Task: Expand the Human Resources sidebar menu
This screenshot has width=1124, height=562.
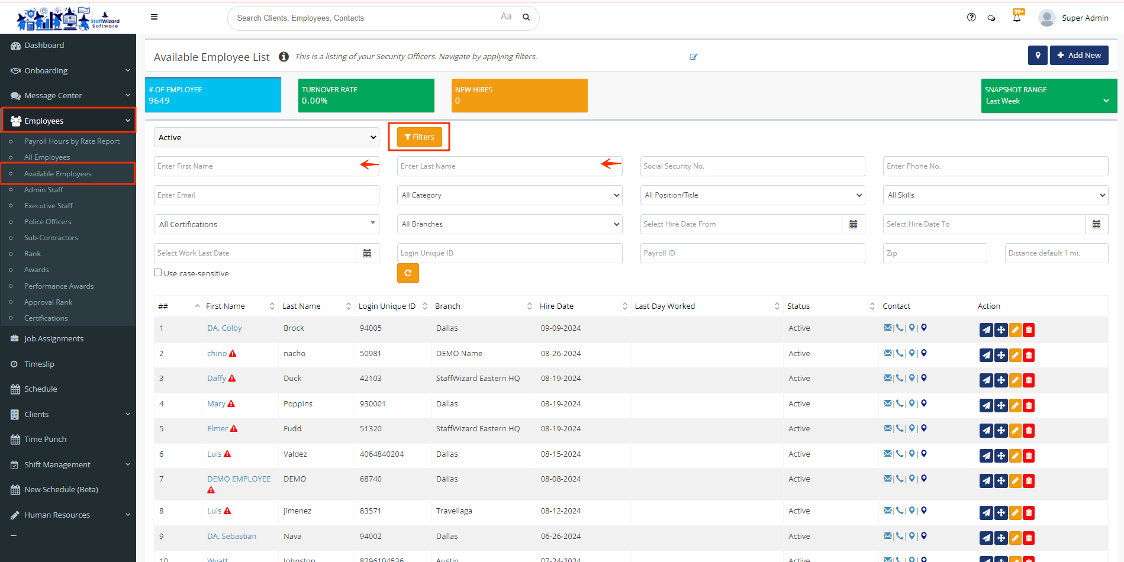Action: (x=68, y=515)
